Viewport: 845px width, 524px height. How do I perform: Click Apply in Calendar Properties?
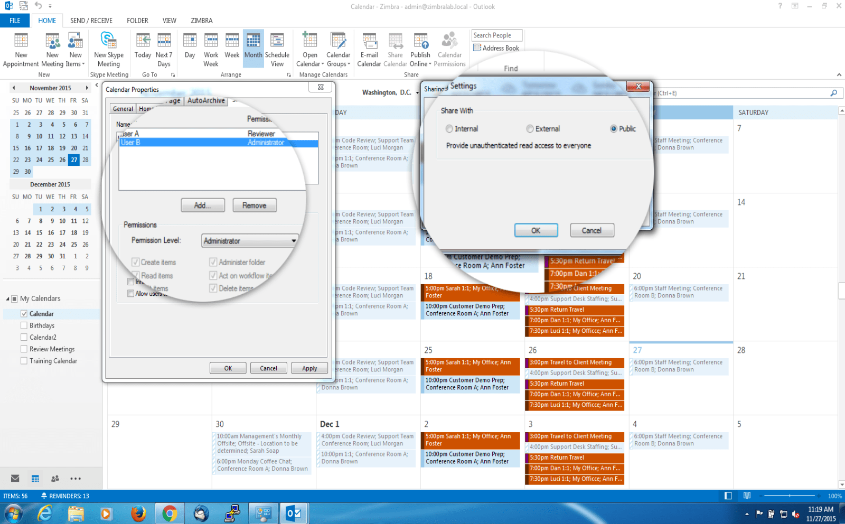(309, 368)
